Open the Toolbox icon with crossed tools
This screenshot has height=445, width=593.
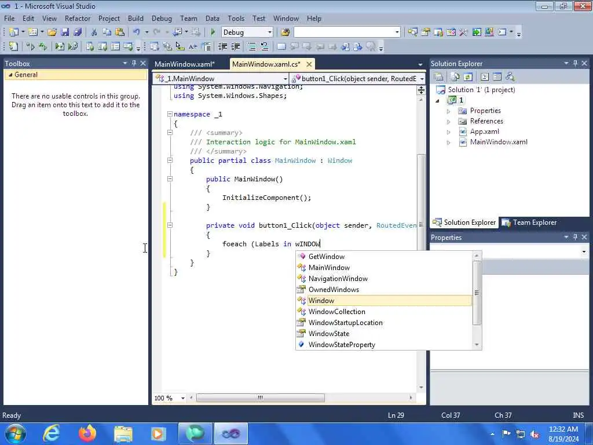tap(463, 32)
